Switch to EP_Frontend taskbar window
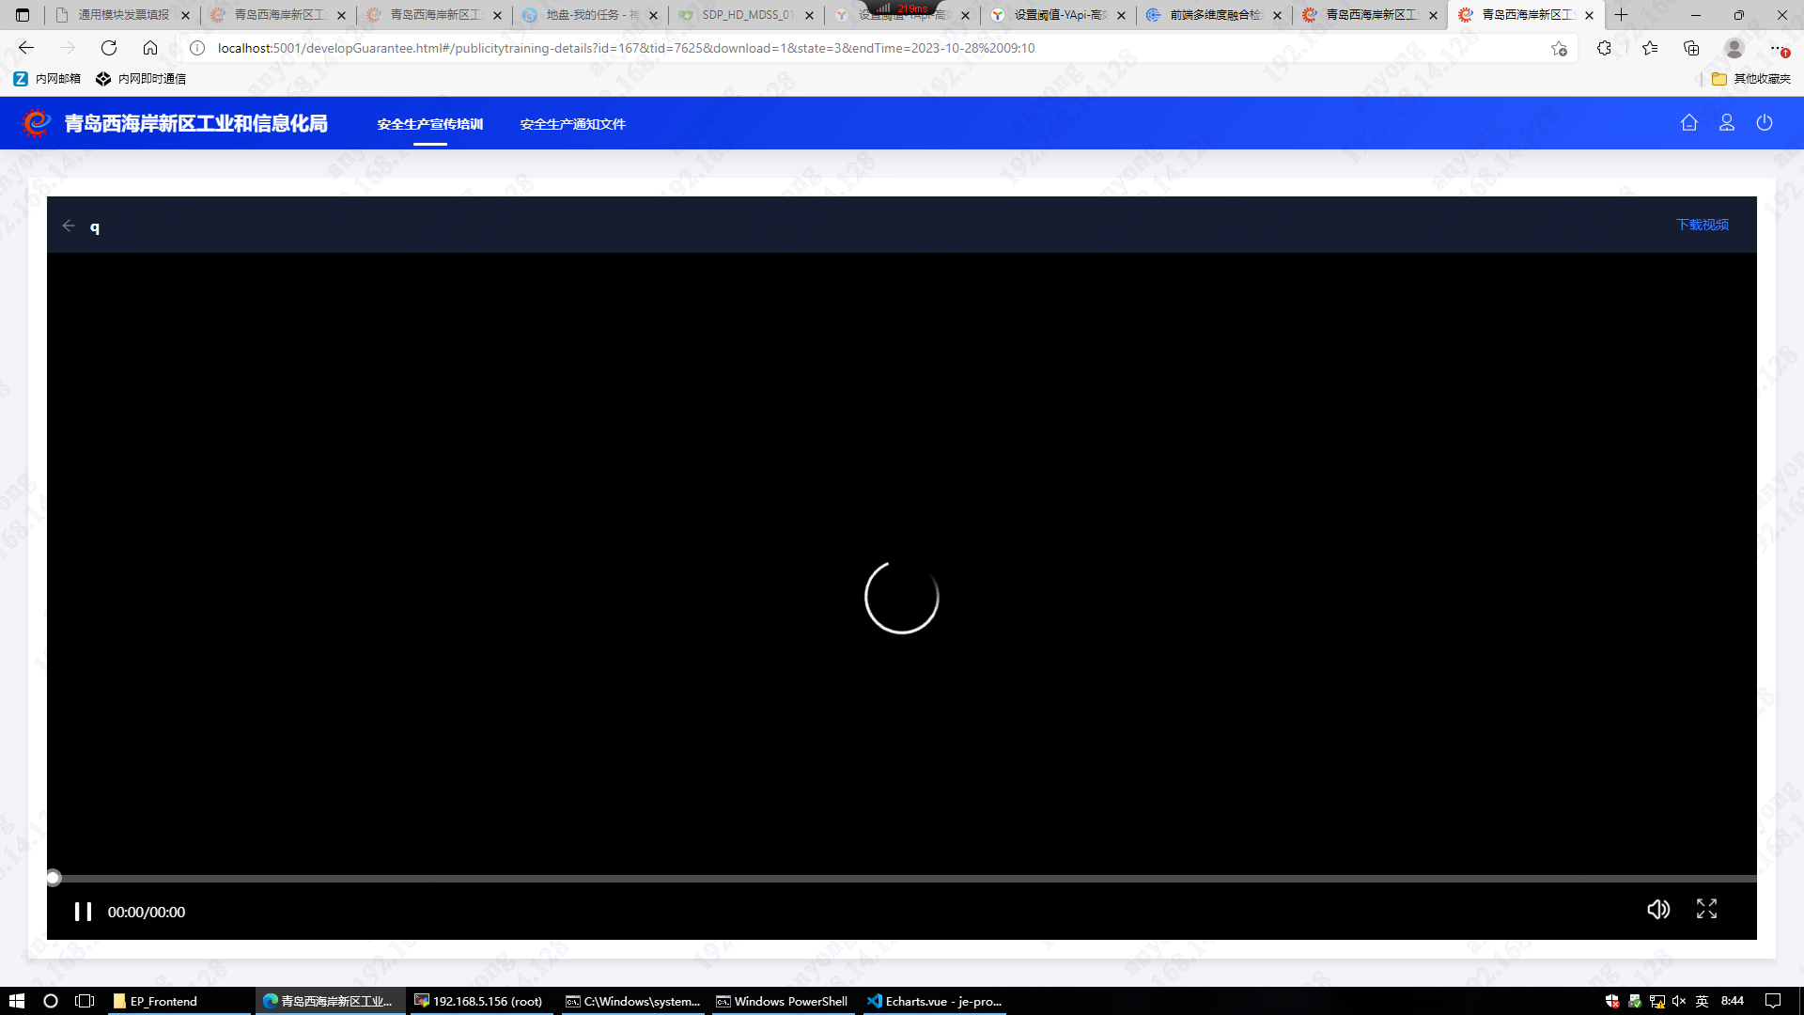The width and height of the screenshot is (1804, 1015). (179, 1001)
